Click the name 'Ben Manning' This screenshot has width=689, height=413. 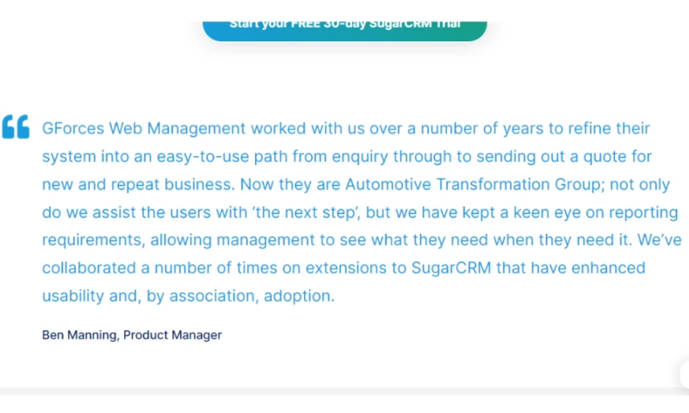[x=79, y=335]
